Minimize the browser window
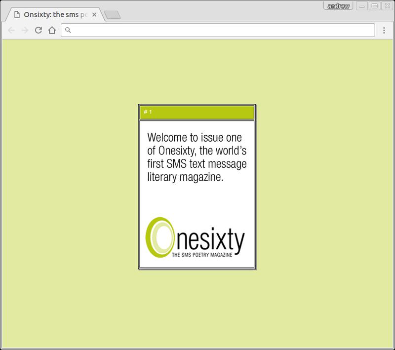This screenshot has height=350, width=395. 362,6
